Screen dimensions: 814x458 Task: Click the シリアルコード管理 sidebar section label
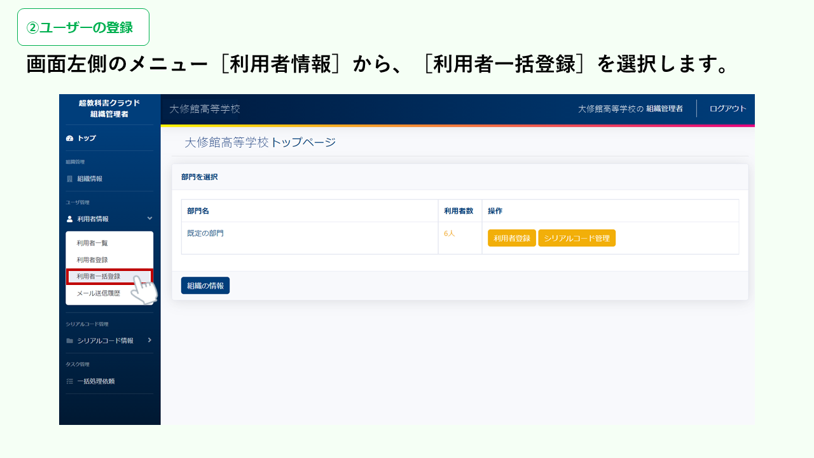[87, 324]
